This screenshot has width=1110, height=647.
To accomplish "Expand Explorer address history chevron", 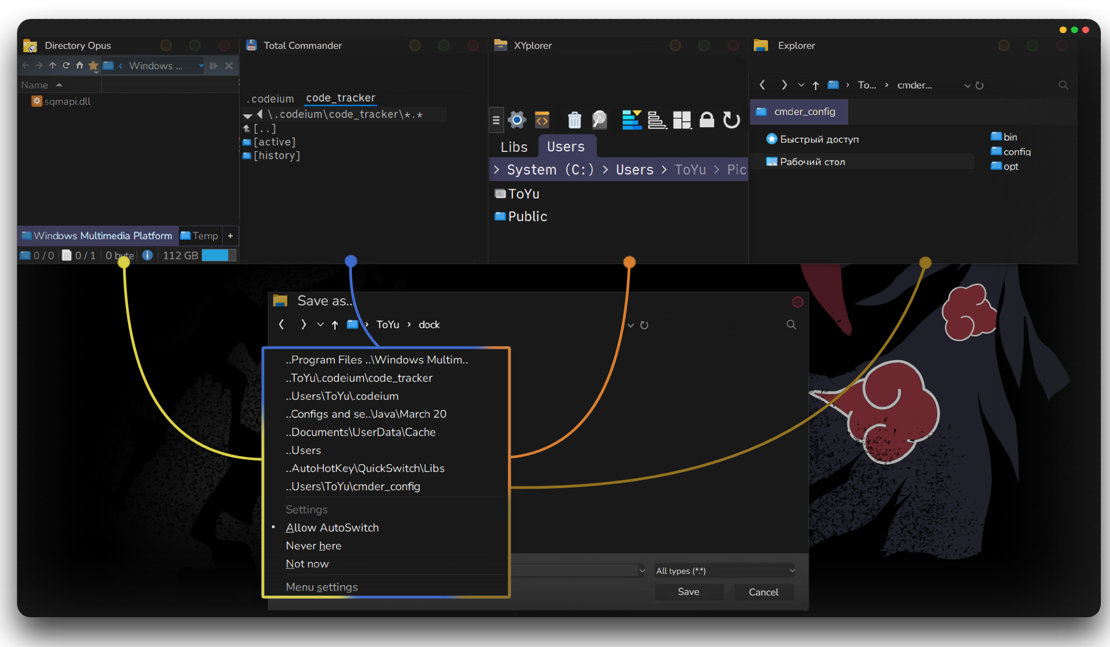I will (x=967, y=86).
